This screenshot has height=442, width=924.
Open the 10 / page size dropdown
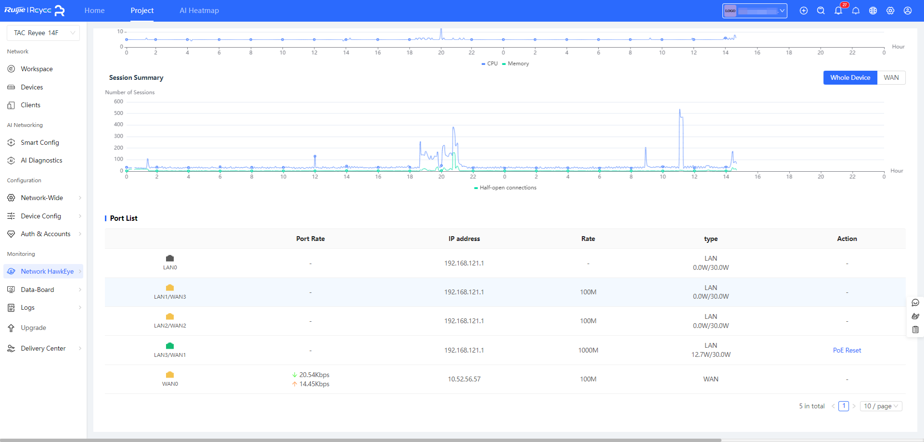pyautogui.click(x=880, y=406)
